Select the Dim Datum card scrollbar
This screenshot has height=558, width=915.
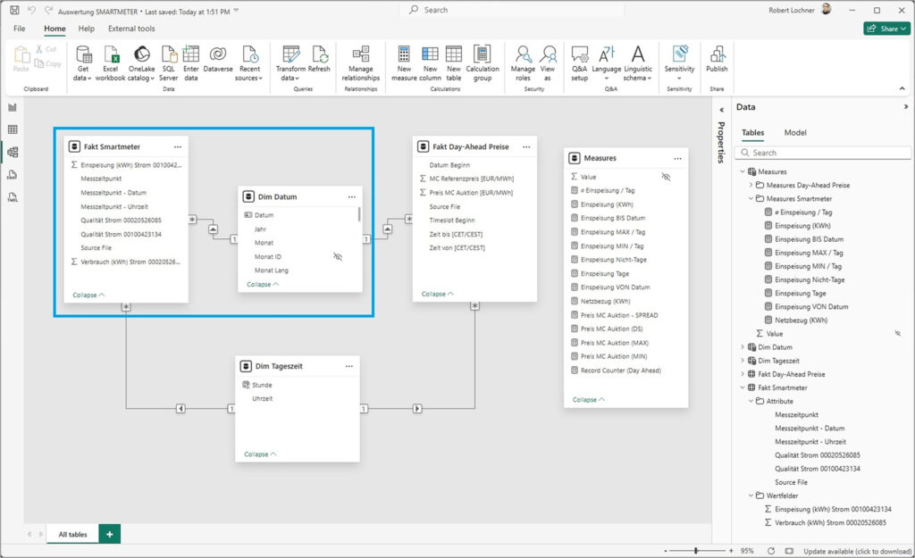[x=359, y=214]
